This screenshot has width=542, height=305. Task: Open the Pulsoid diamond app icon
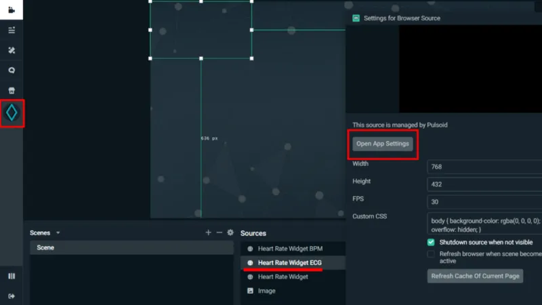pyautogui.click(x=12, y=113)
